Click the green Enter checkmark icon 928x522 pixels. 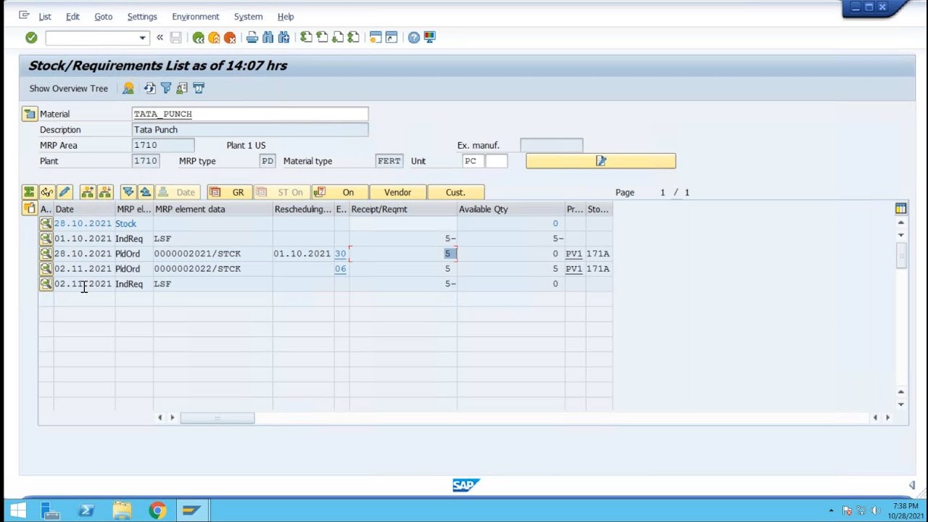[x=31, y=38]
